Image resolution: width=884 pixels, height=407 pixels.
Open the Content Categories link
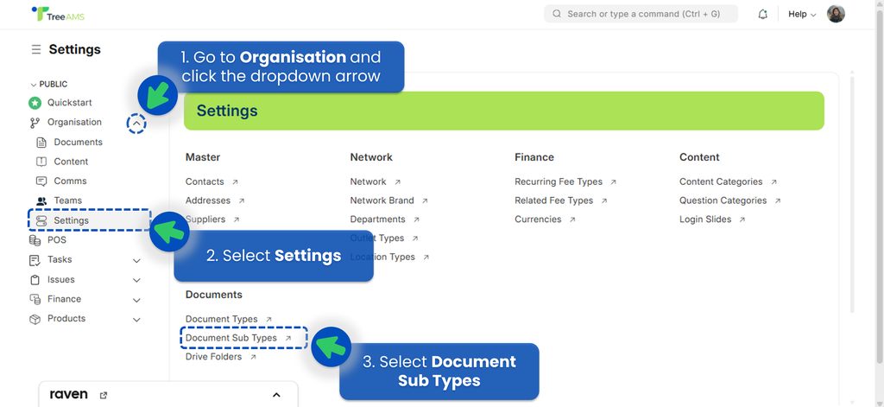coord(721,182)
